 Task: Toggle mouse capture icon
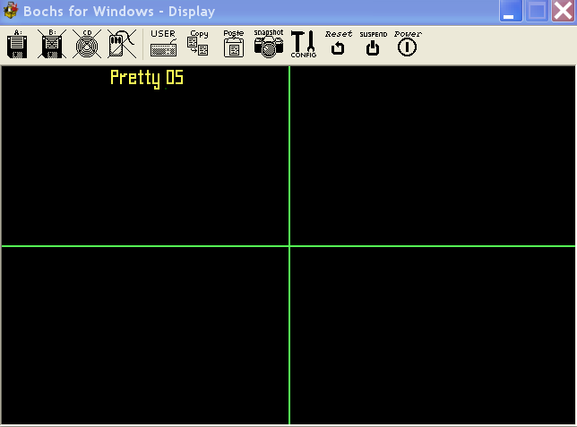pos(122,44)
